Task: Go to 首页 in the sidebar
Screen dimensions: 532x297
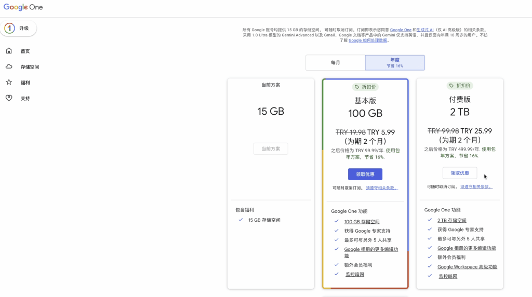Action: tap(25, 51)
